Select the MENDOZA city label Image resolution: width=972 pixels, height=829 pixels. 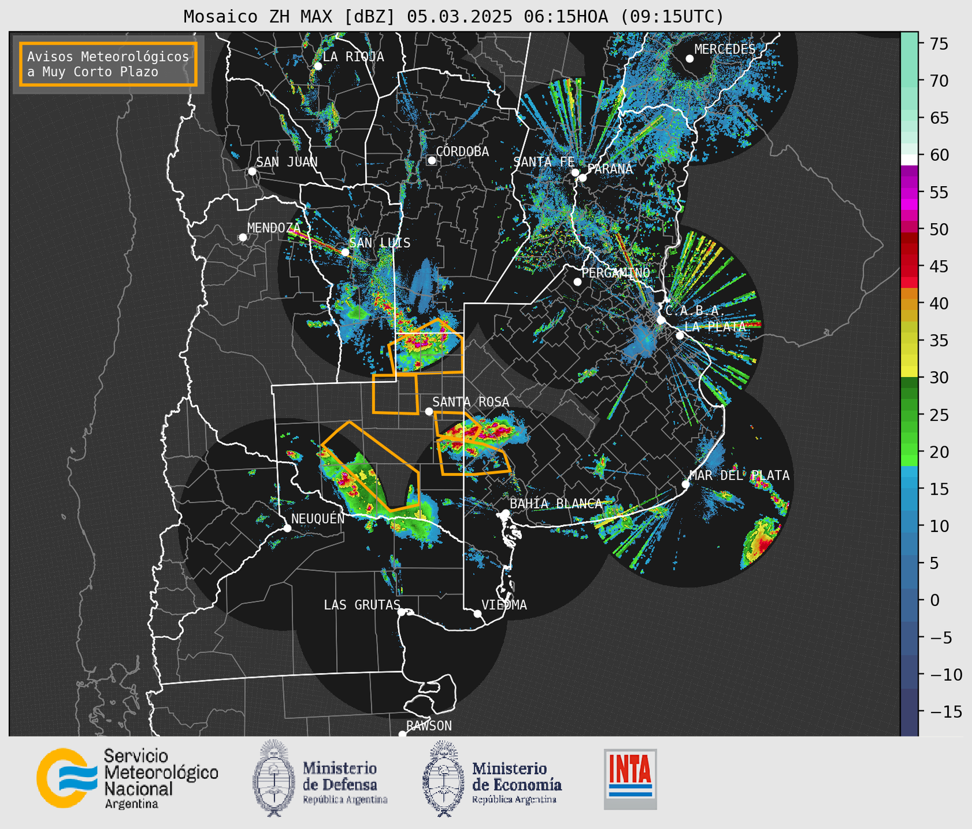coord(274,228)
